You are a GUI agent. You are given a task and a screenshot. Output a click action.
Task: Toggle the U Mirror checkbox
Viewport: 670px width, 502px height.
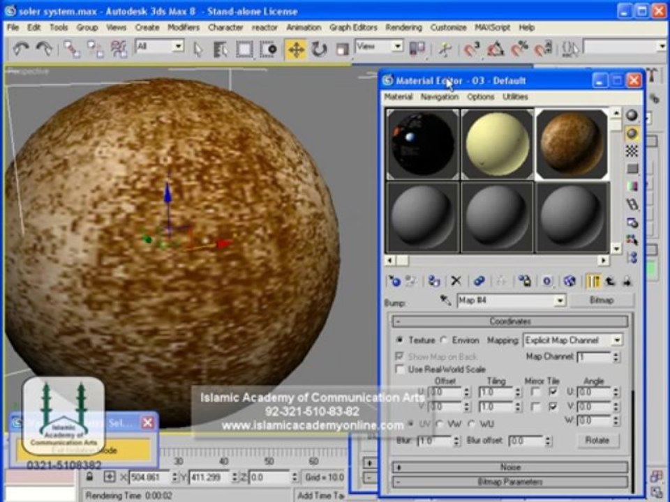(x=535, y=391)
